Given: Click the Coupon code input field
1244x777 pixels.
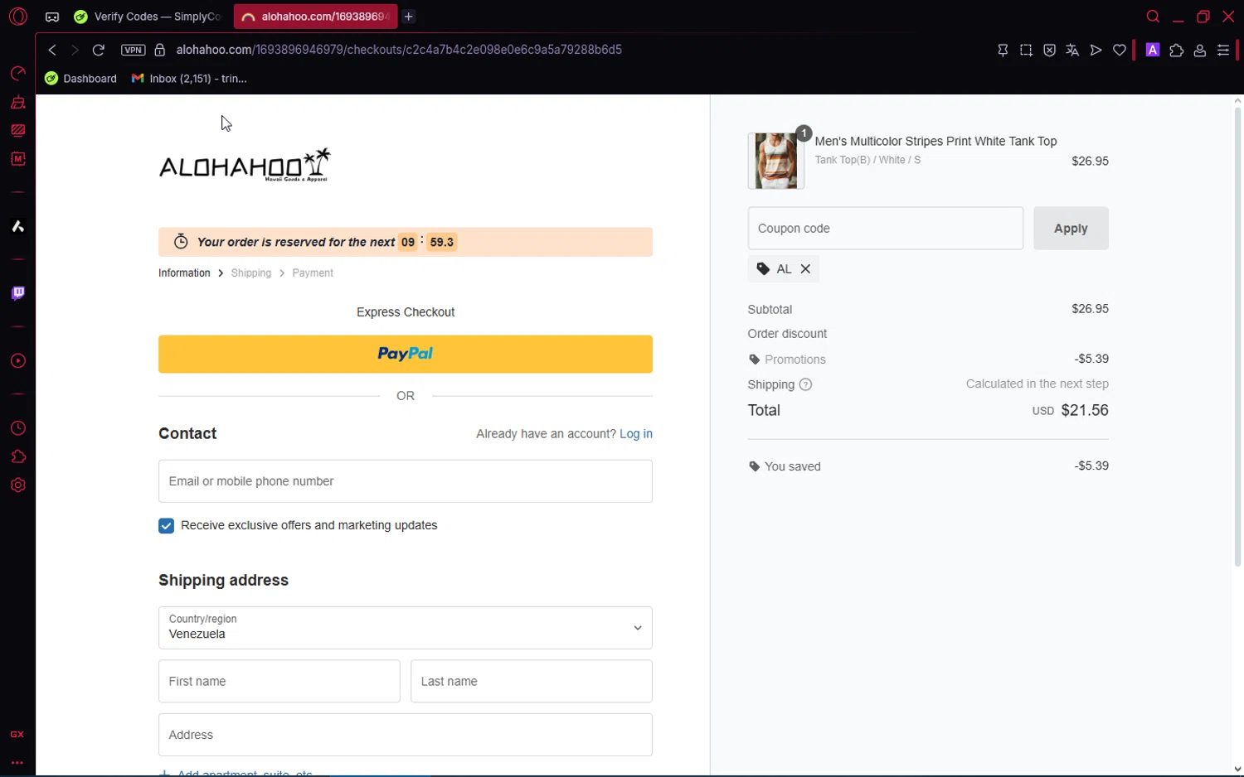Looking at the screenshot, I should (x=886, y=229).
